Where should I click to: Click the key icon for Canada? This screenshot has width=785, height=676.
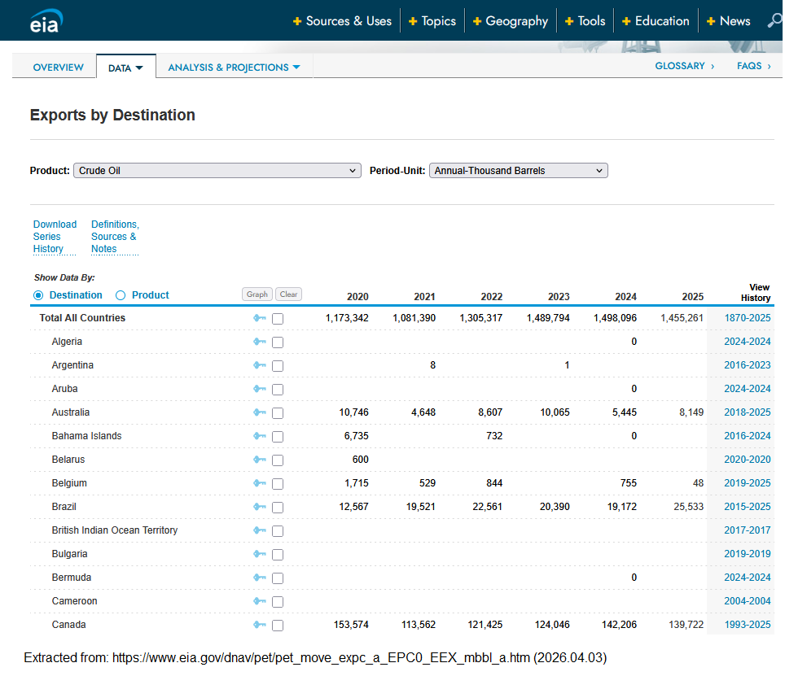point(260,626)
